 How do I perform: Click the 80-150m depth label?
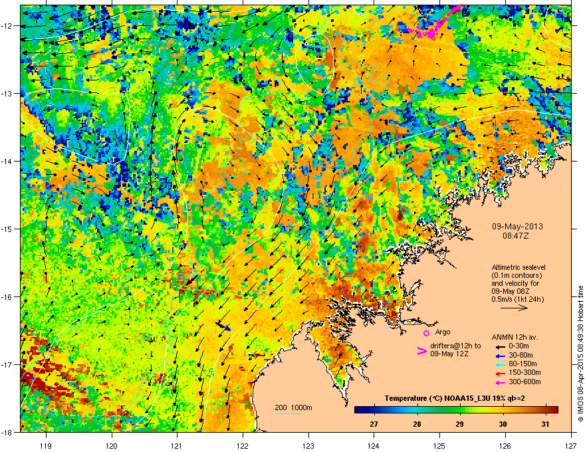click(523, 364)
